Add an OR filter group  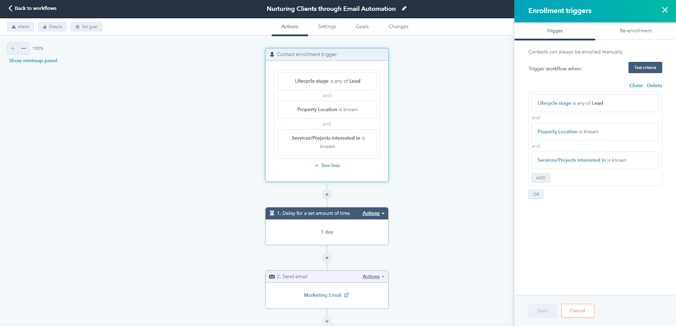click(x=536, y=194)
